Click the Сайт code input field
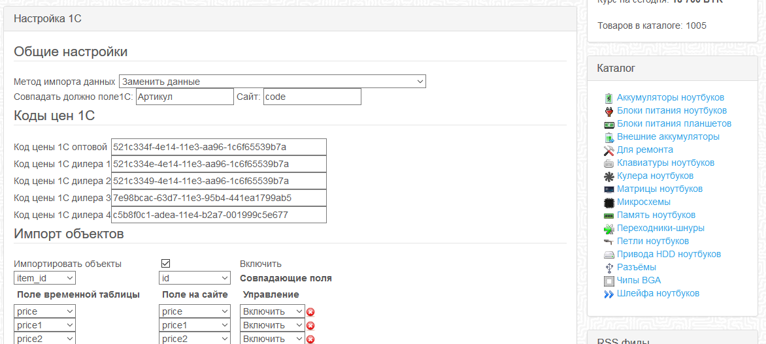The image size is (766, 344). point(312,97)
